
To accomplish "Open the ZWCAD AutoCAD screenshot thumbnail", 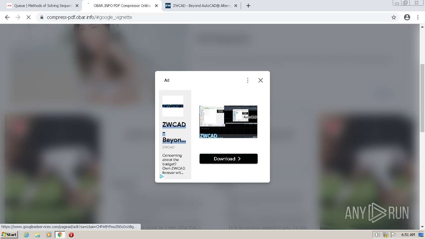I will click(228, 122).
